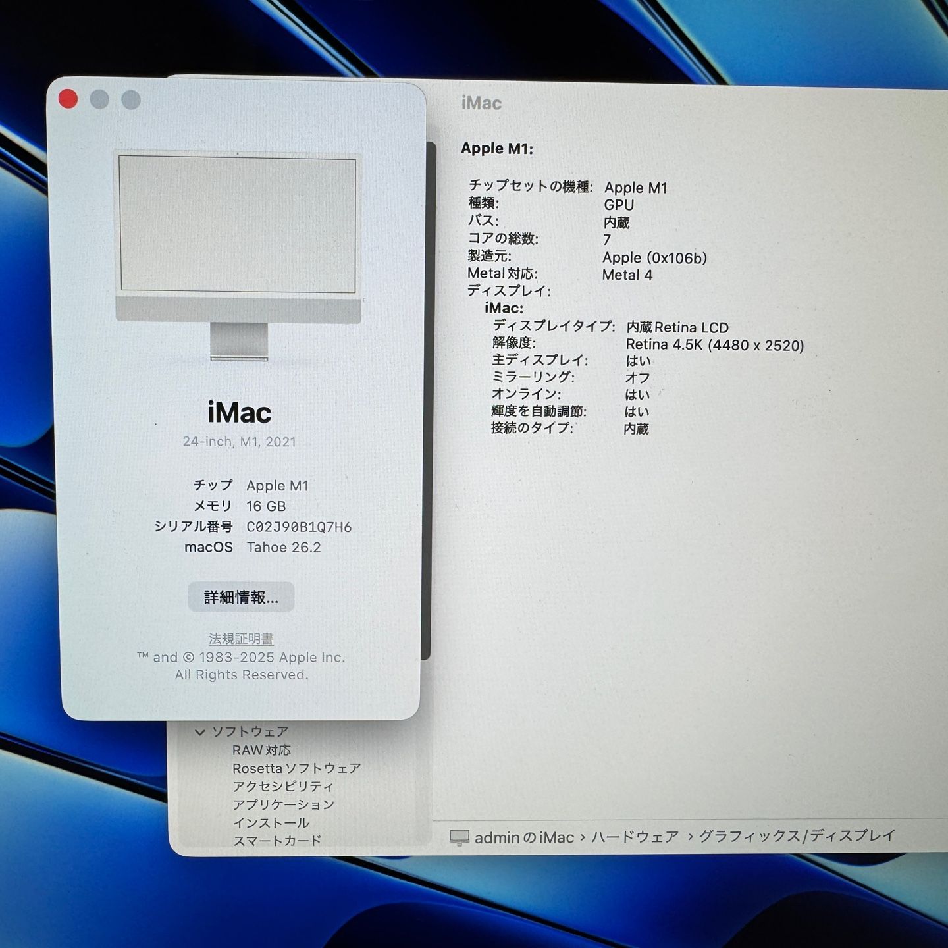Click the 16 GB memory value
This screenshot has width=948, height=948.
(266, 506)
